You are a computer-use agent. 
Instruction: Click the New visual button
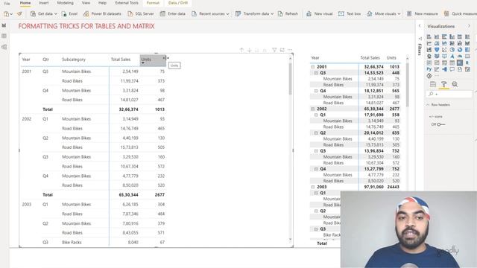(320, 13)
